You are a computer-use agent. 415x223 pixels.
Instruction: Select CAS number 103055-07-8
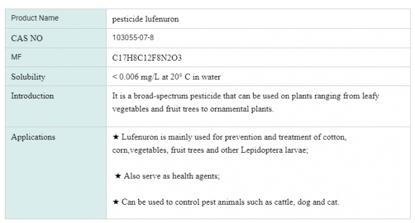tap(133, 38)
